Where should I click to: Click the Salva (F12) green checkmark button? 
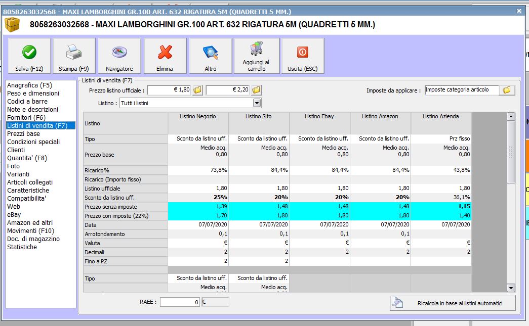[29, 56]
